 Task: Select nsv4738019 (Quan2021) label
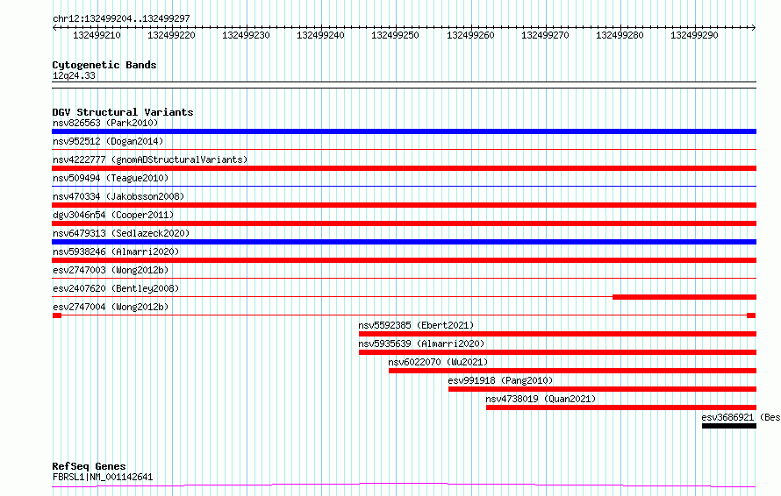(541, 399)
